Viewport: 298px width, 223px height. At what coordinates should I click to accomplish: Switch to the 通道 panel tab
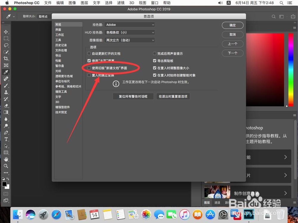tap(217, 202)
